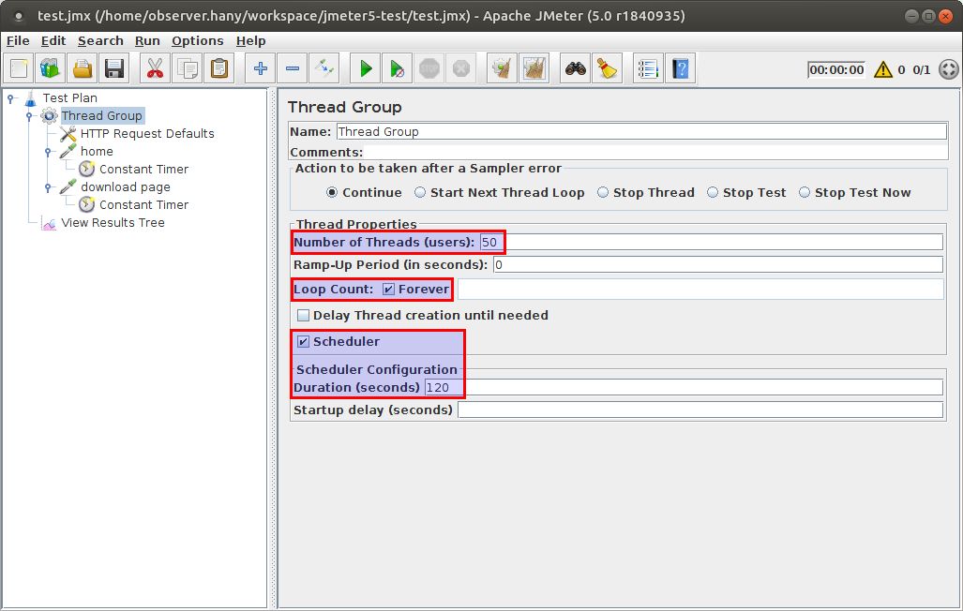Collapse the Test Plan tree node
963x611 pixels.
click(x=10, y=97)
